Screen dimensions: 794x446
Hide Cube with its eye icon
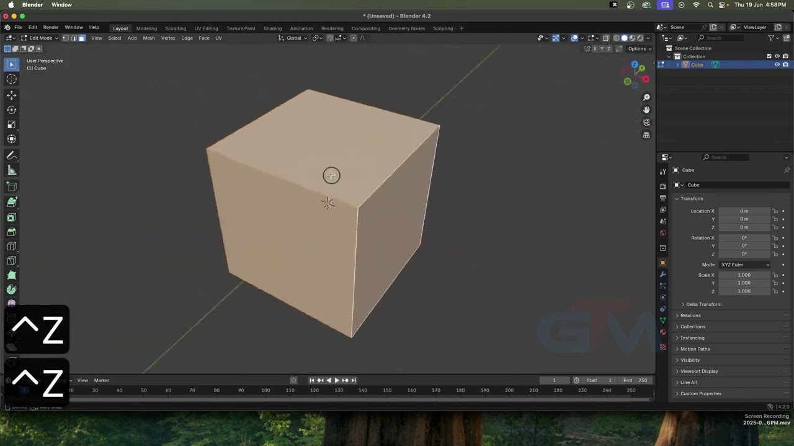click(777, 64)
